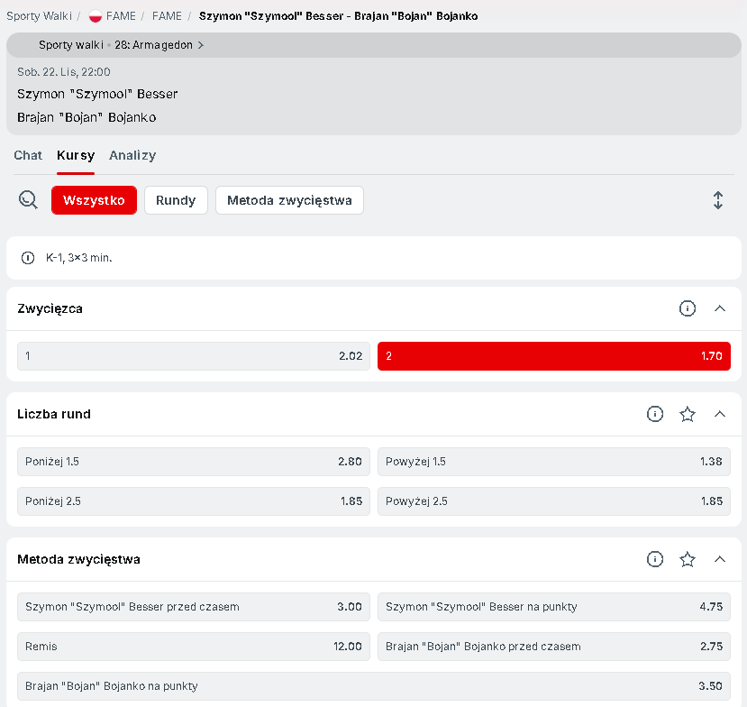Click the sort arrows icon
The height and width of the screenshot is (707, 747).
(x=717, y=200)
